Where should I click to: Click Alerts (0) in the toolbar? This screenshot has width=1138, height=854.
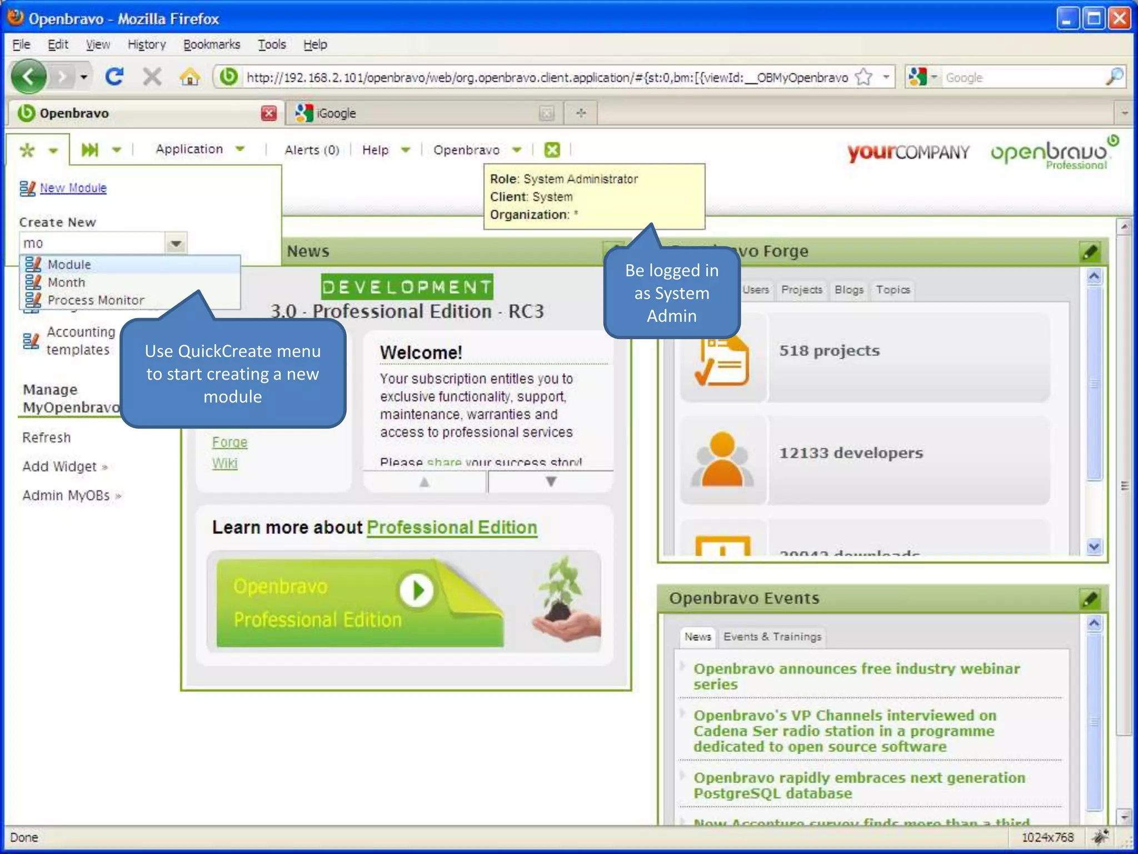click(x=312, y=150)
